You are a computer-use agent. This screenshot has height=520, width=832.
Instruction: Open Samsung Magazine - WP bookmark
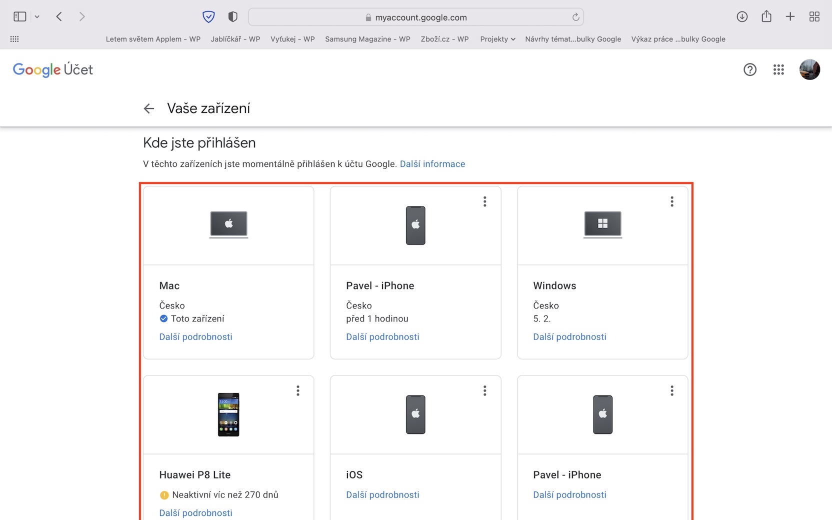click(x=367, y=39)
